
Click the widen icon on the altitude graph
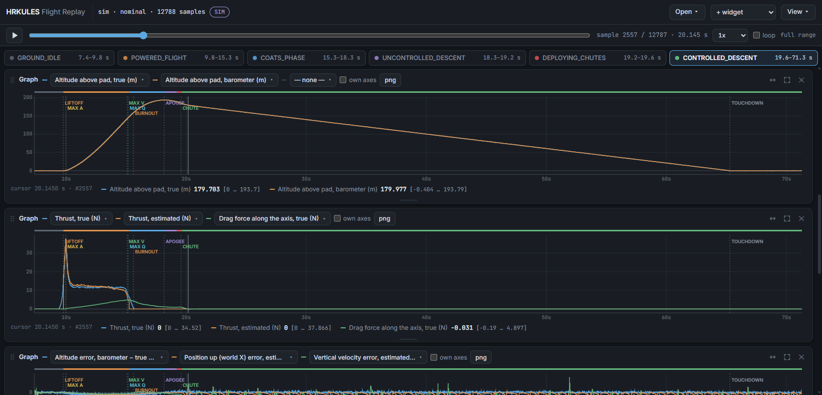[x=773, y=80]
